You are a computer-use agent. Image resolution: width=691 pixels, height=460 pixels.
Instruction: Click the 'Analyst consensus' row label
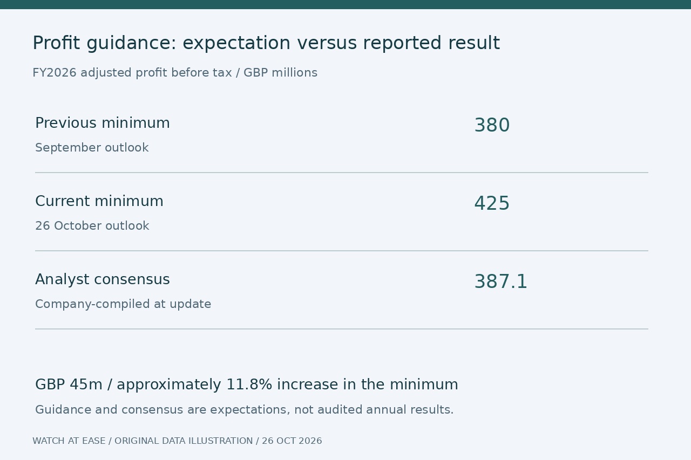(103, 279)
